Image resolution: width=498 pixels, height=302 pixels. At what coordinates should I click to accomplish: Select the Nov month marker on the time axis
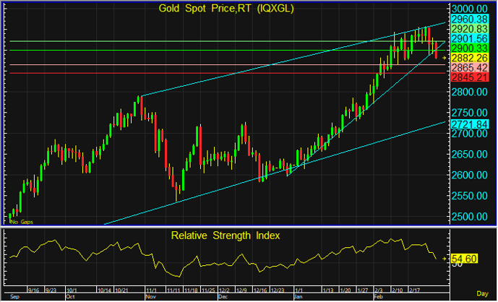click(150, 296)
